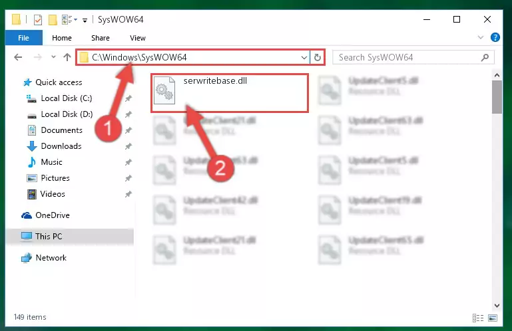
Task: Open the Customize Quick Access Toolbar dropdown
Action: click(x=85, y=20)
